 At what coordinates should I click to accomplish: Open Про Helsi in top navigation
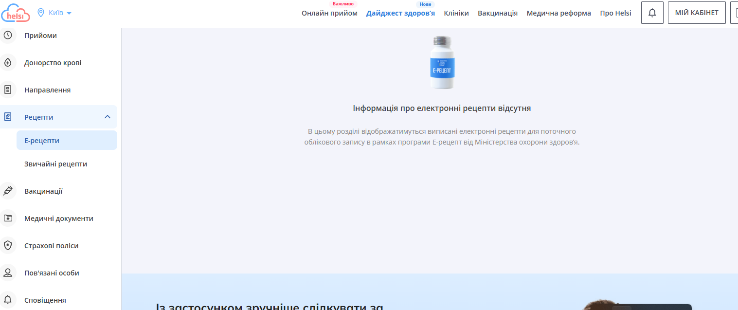click(x=615, y=13)
